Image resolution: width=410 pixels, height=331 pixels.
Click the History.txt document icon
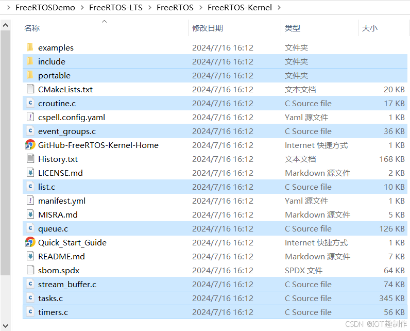point(30,159)
